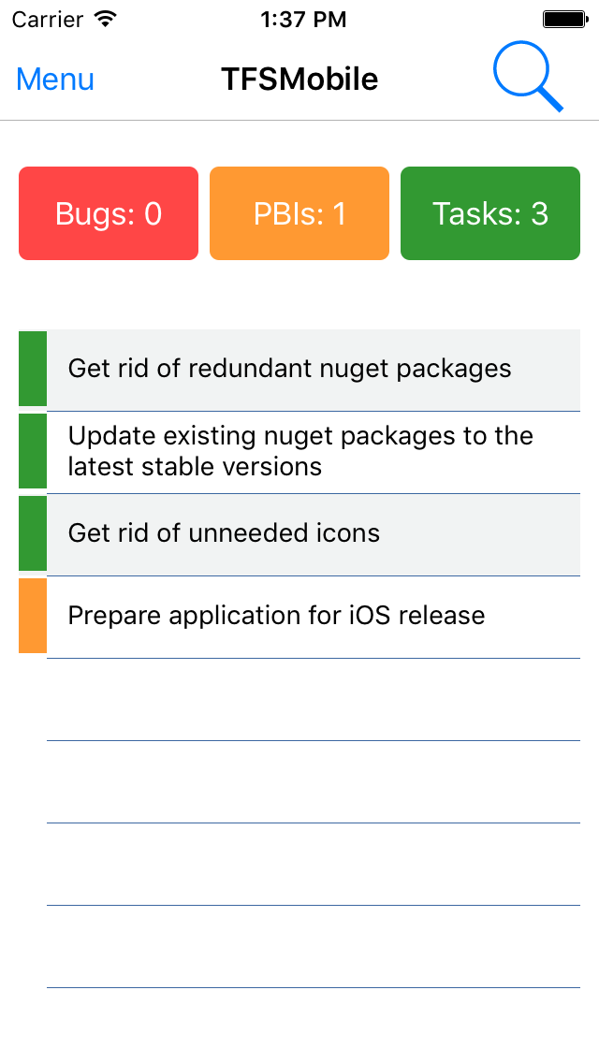The image size is (599, 1063).
Task: Click green marker beside Update existing nuget task
Action: [x=33, y=451]
